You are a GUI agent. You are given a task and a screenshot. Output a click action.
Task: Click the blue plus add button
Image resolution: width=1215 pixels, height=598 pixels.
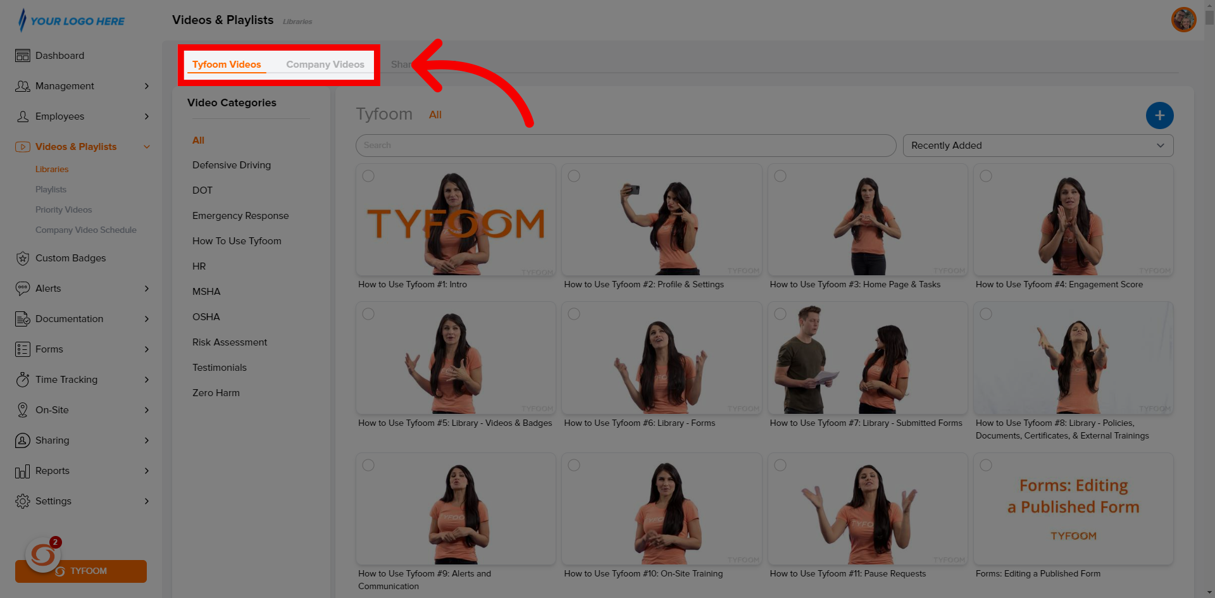click(x=1159, y=115)
